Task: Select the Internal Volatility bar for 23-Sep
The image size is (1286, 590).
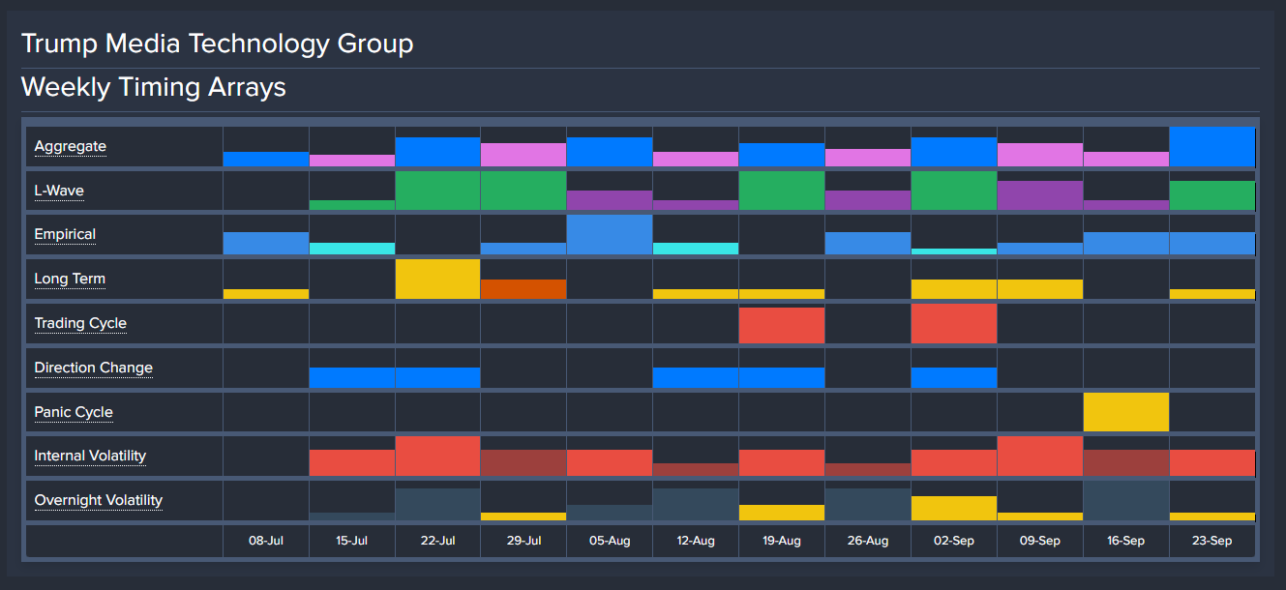Action: coord(1212,463)
